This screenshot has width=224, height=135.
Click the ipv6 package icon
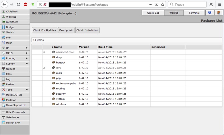pos(54,68)
